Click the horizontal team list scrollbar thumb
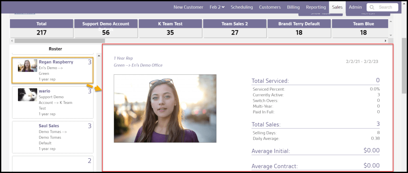The height and width of the screenshot is (173, 408). [60, 41]
